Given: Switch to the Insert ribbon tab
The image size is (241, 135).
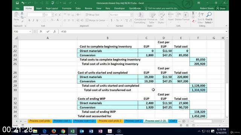Looking at the screenshot, I should pos(39,8).
